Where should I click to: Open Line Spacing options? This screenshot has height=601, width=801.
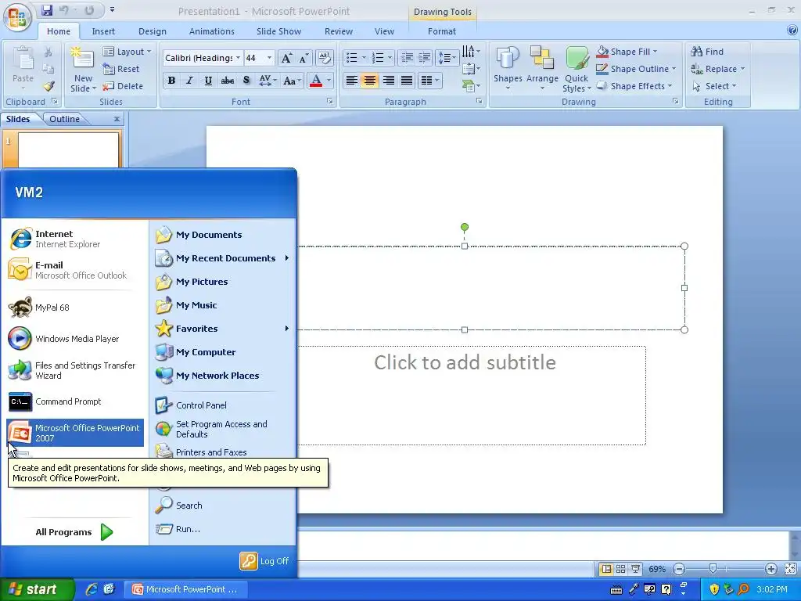(x=447, y=58)
